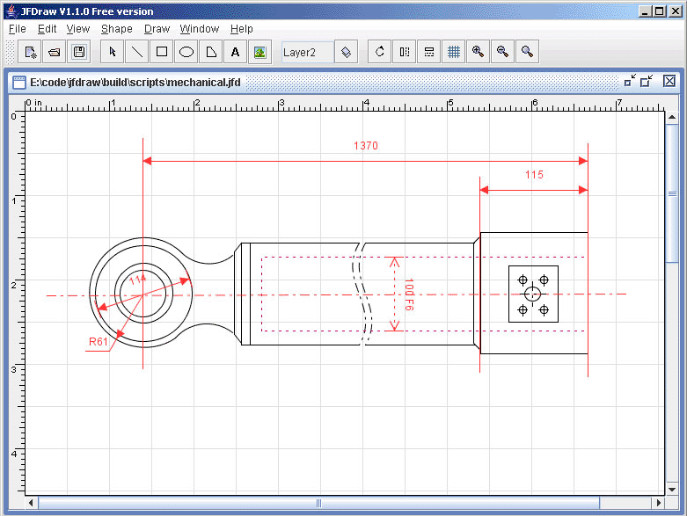Select the R61 radius label
This screenshot has height=516, width=687.
pos(99,342)
